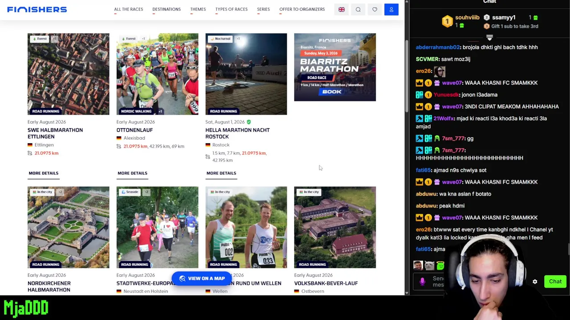Click the verified date checkmark for Rostock race
This screenshot has height=320, width=570.
tap(249, 122)
